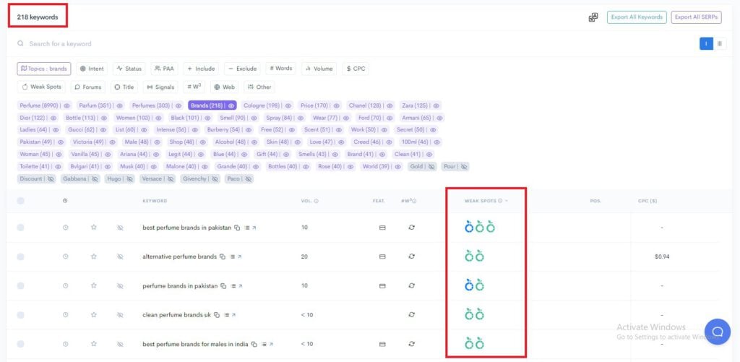Star the 'clean perfume brands uk' keyword
740x362 pixels.
click(x=93, y=315)
